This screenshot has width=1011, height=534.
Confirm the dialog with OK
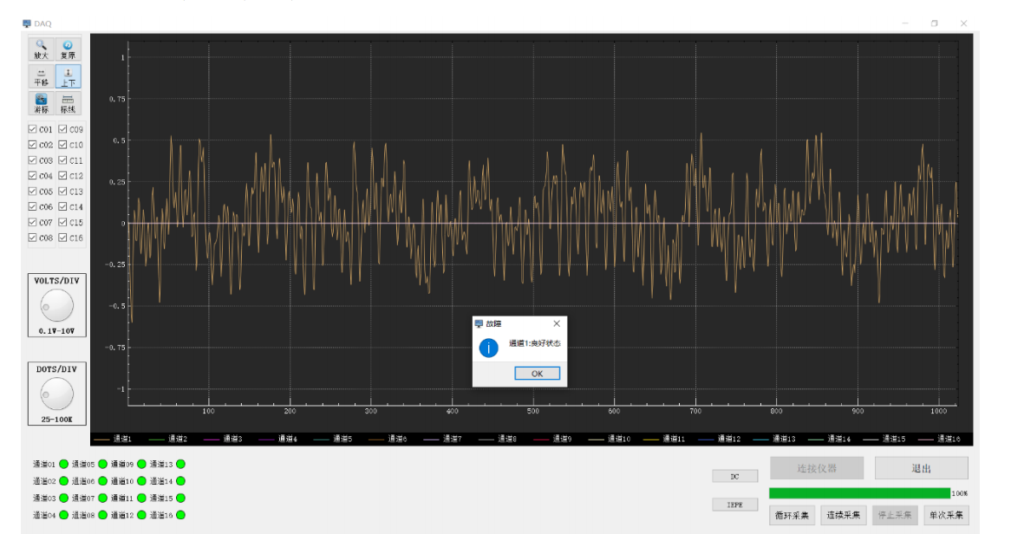537,374
